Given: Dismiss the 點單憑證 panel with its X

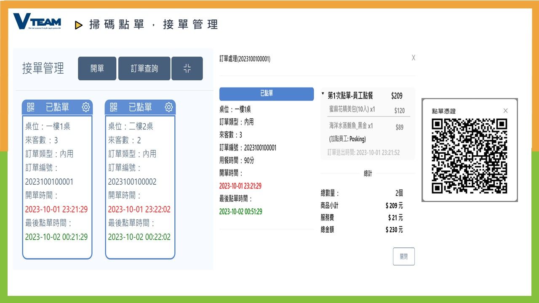Looking at the screenshot, I should tap(505, 111).
